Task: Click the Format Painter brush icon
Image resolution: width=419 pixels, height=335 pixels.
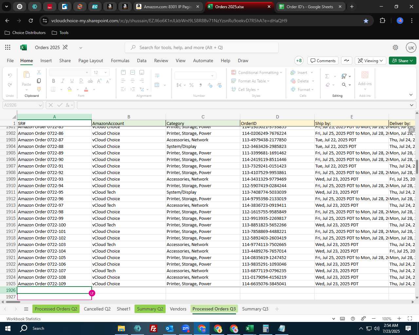Action: pos(39,89)
